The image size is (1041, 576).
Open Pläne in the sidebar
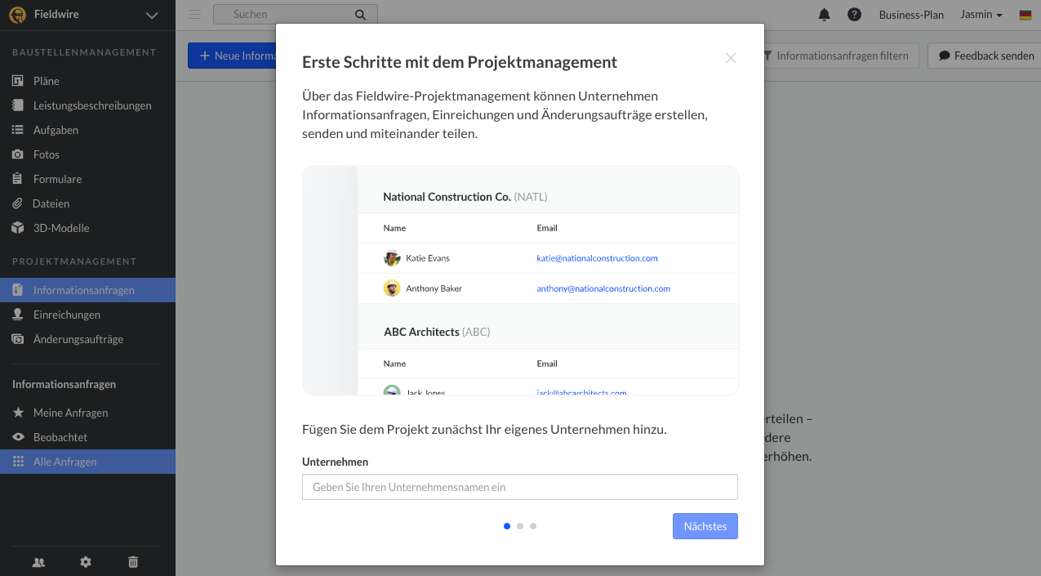(x=87, y=81)
